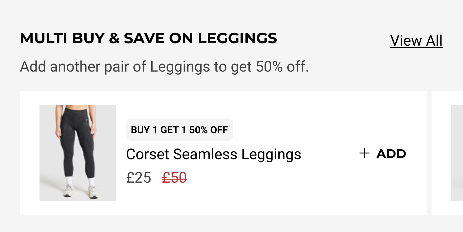Click the Multi Buy & Save on Leggings heading

148,38
